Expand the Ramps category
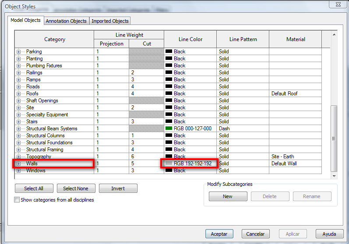 (x=18, y=80)
